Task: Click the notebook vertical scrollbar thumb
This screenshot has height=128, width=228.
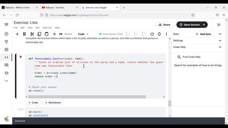Action: tap(170, 103)
